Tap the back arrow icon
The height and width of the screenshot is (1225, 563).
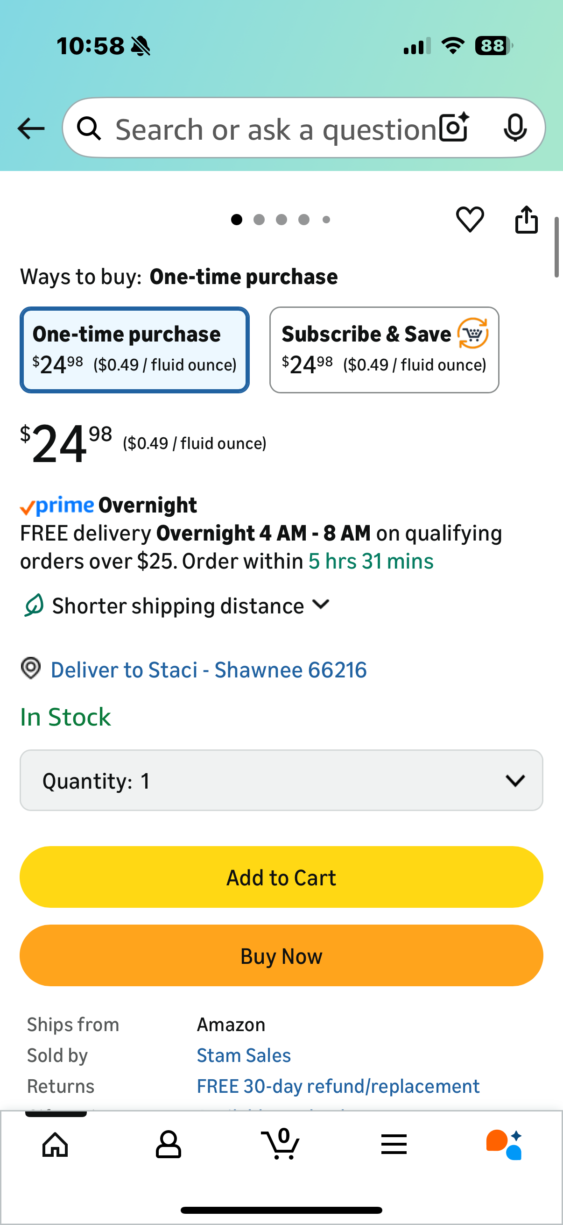click(x=31, y=128)
